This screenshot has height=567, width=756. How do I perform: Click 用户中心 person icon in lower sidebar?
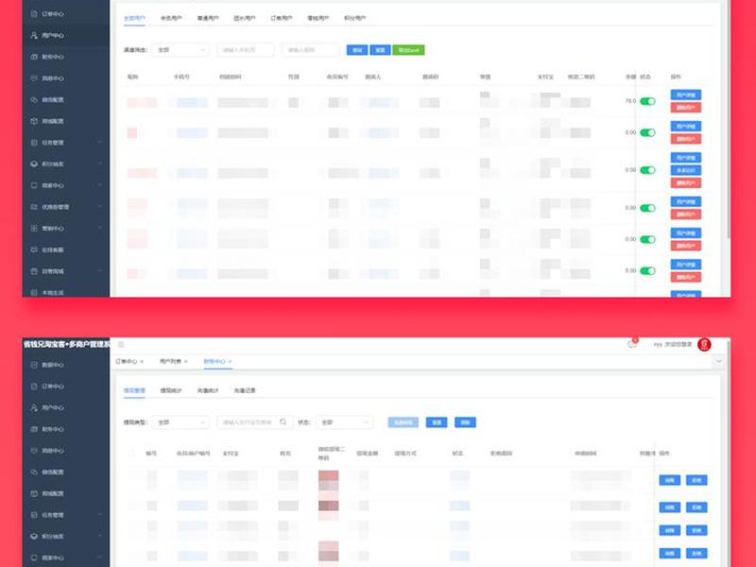tap(34, 408)
